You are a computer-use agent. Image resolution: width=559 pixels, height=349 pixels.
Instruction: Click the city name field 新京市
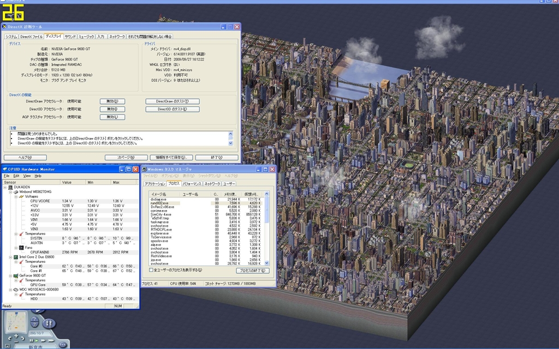(35, 346)
